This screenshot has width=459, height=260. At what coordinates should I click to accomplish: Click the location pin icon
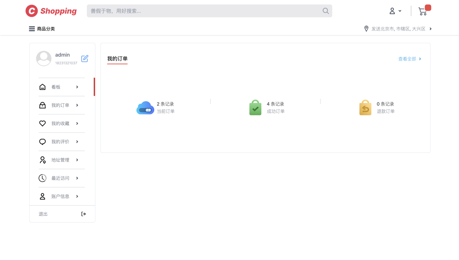[x=366, y=28]
